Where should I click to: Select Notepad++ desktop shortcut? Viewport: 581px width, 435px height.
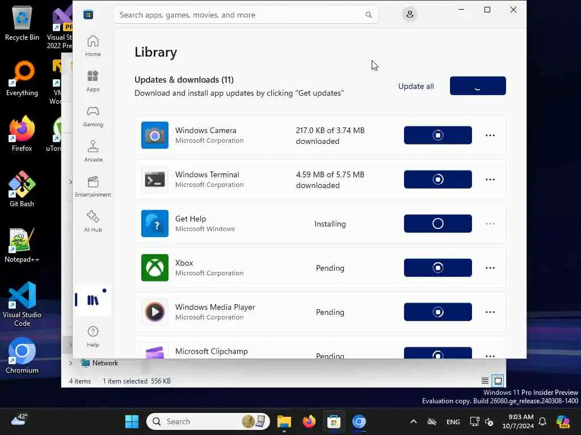(22, 245)
